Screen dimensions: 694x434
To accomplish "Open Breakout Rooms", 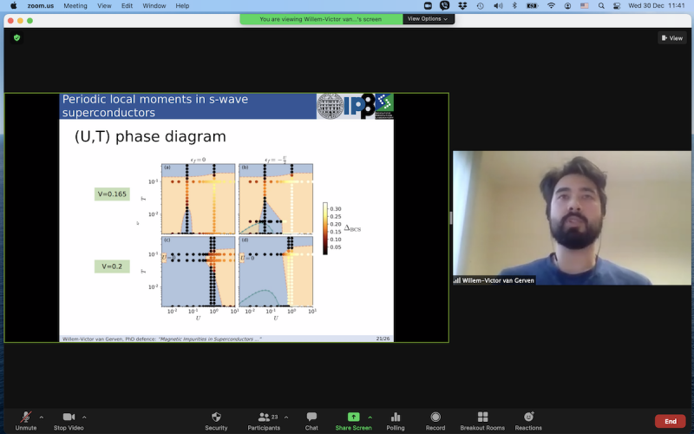I will pos(483,418).
